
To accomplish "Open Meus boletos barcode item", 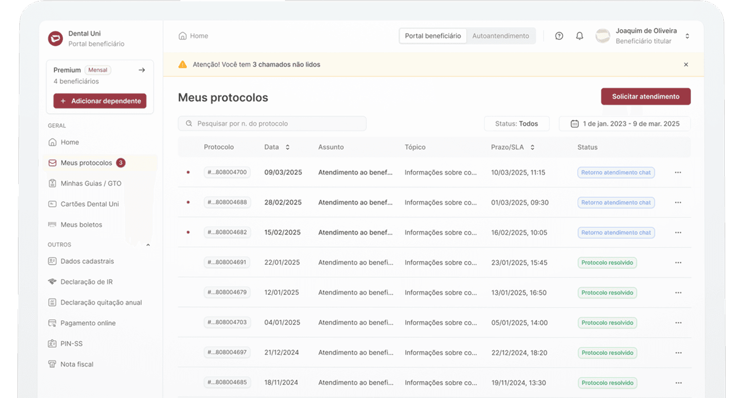I will 81,225.
